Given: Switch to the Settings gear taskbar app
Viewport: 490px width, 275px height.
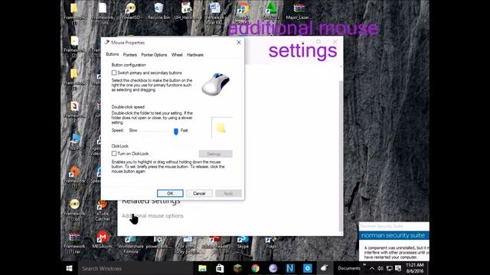Looking at the screenshot, I should (x=308, y=268).
